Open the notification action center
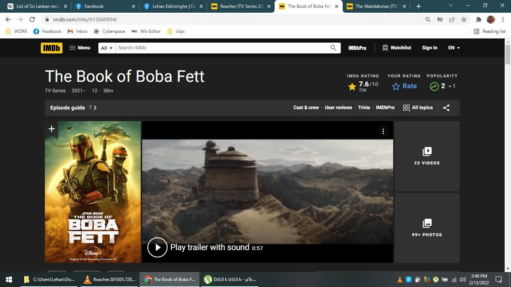511x287 pixels. 498,280
